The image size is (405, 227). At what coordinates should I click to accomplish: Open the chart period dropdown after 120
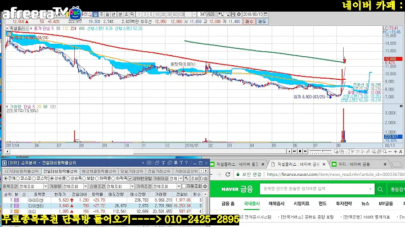pyautogui.click(x=195, y=14)
